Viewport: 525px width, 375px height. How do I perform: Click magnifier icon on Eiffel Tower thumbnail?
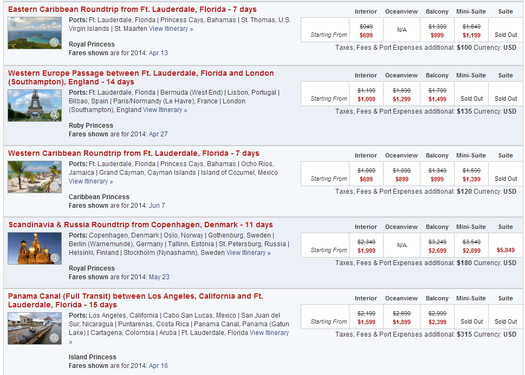tap(54, 115)
